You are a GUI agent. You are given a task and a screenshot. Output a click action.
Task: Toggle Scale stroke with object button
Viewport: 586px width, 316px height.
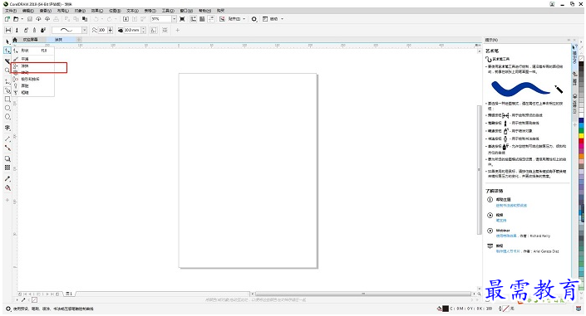point(154,30)
